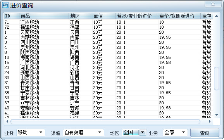Select the 新疆移动 row
Screen dimensions: 224x140
coord(109,73)
